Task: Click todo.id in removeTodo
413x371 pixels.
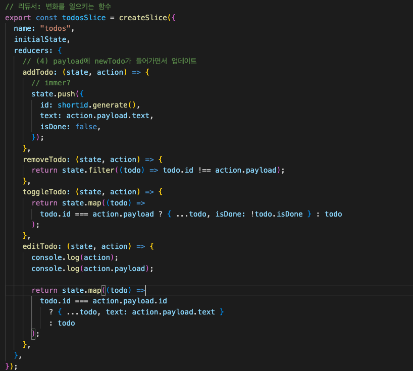Action: (178, 171)
